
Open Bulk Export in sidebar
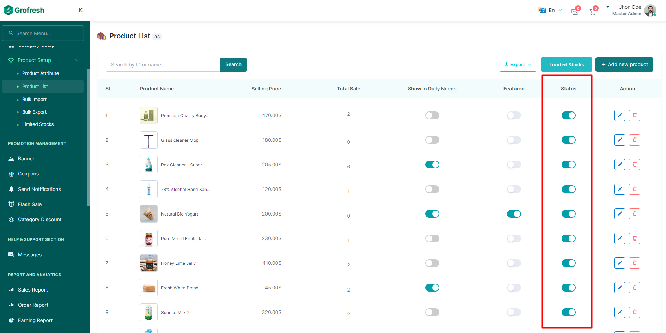[x=34, y=112]
